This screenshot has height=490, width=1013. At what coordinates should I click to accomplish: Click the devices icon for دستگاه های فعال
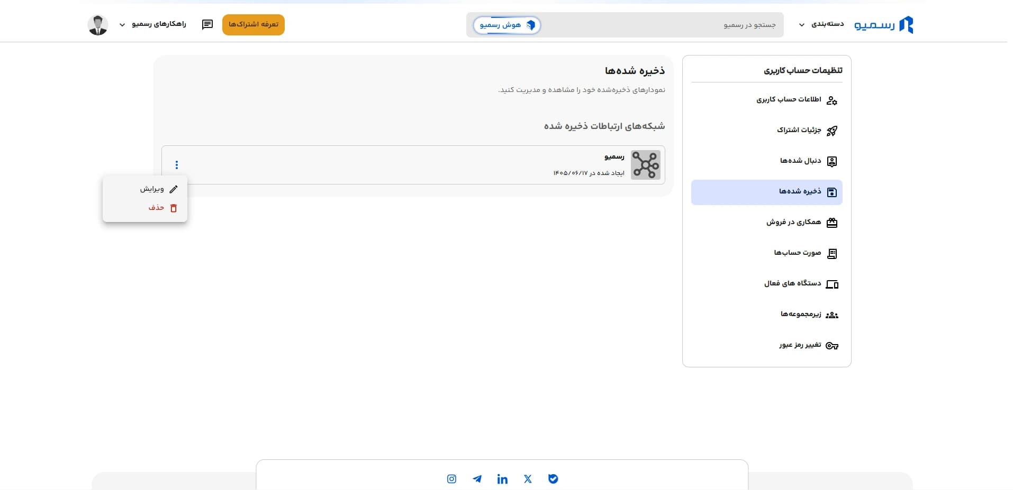pos(831,284)
